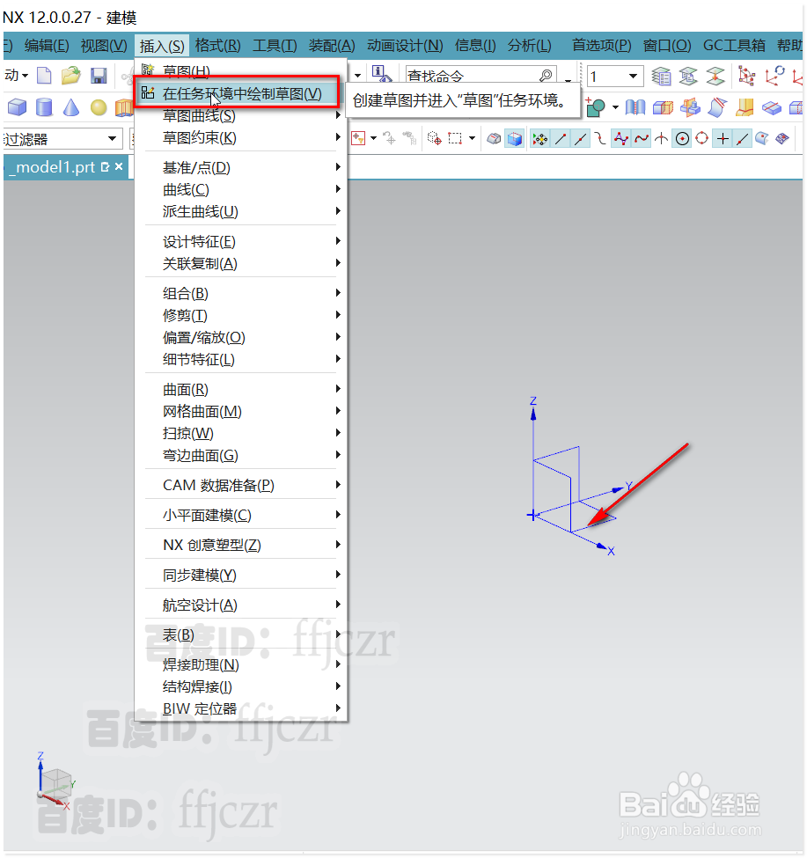Click the Unite boolean icon

(596, 107)
